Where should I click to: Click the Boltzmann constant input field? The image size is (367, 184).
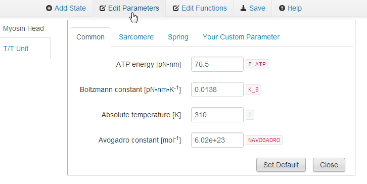217,89
